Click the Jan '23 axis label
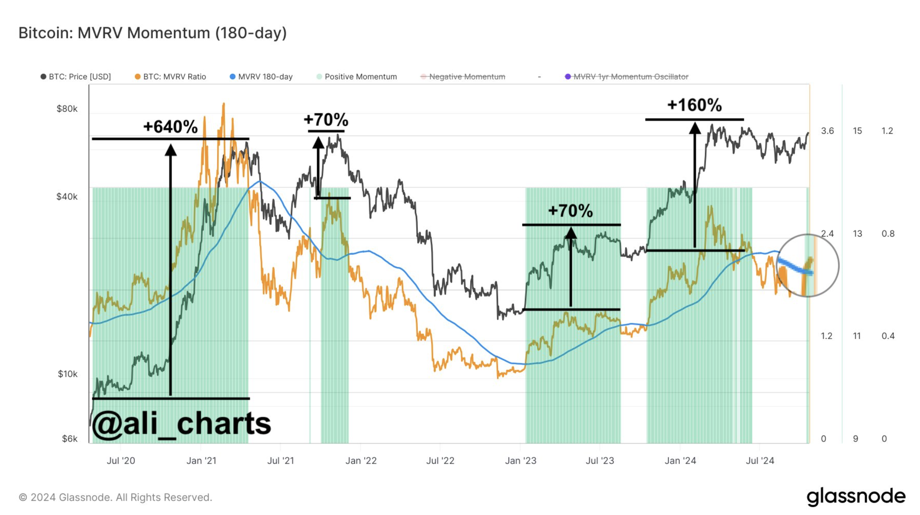The image size is (920, 515). 520,461
